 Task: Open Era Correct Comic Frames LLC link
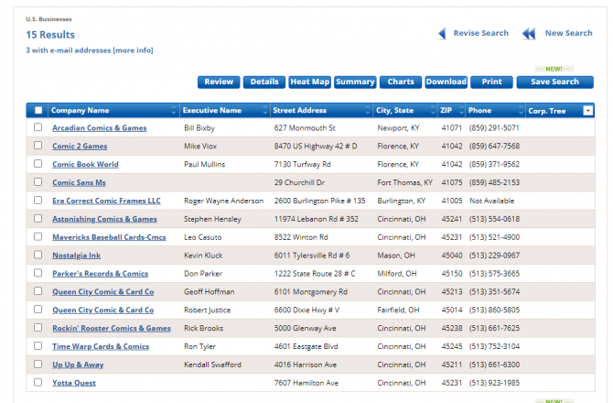click(106, 201)
